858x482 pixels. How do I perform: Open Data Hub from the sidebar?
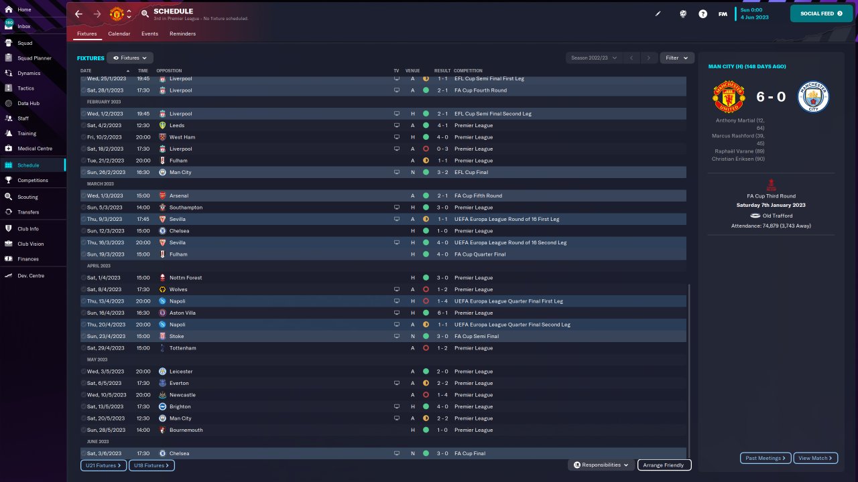[x=33, y=103]
